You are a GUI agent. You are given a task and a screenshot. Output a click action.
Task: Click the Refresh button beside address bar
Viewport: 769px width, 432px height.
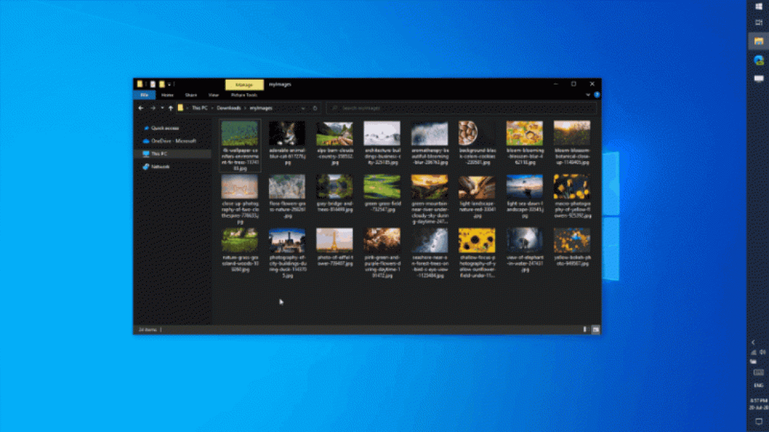315,108
